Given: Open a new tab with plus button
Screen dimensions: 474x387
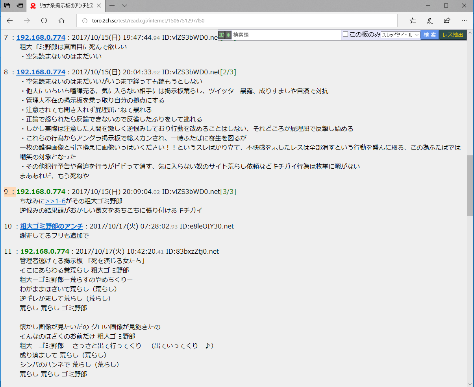Looking at the screenshot, I should coord(112,6).
